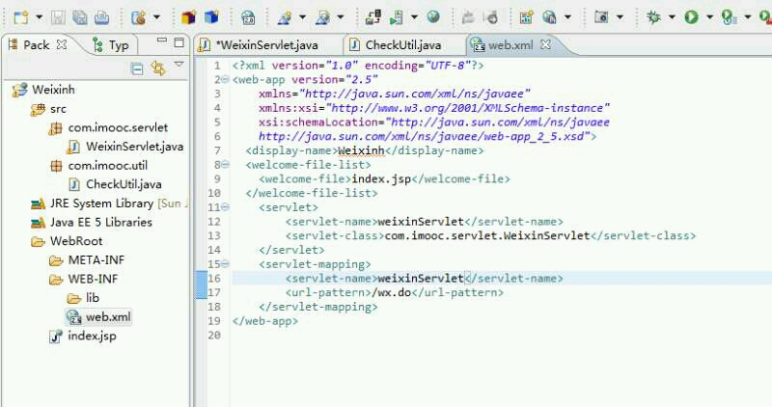Collapse the web-app fold marker on line 2

pos(225,79)
